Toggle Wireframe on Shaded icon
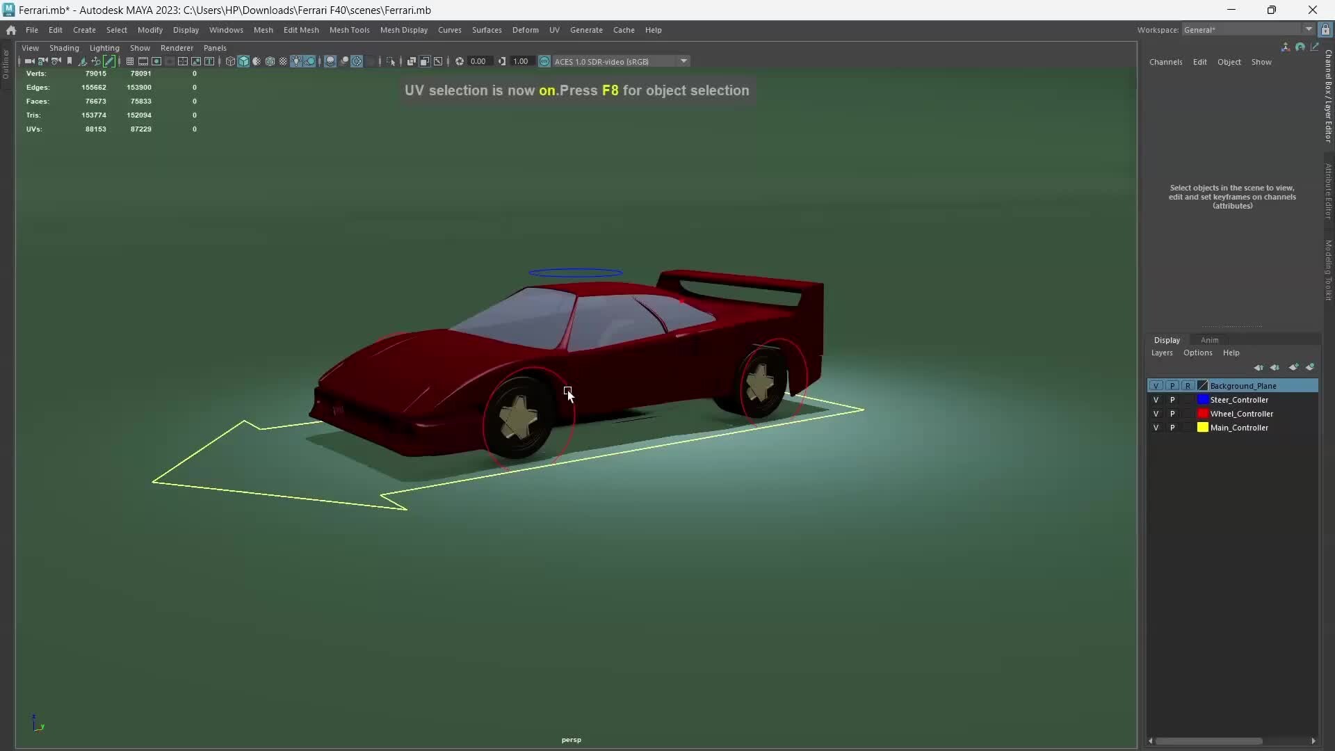Screen dimensions: 1335x751 coord(270,61)
